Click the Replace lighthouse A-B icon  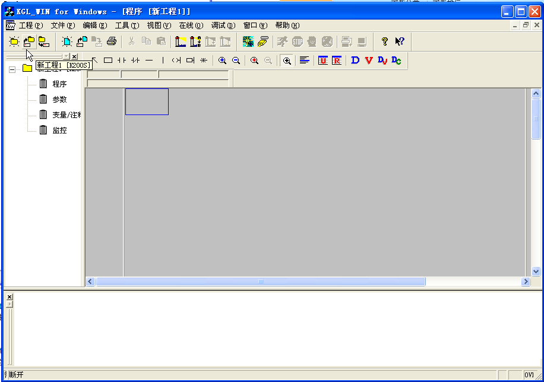(195, 42)
